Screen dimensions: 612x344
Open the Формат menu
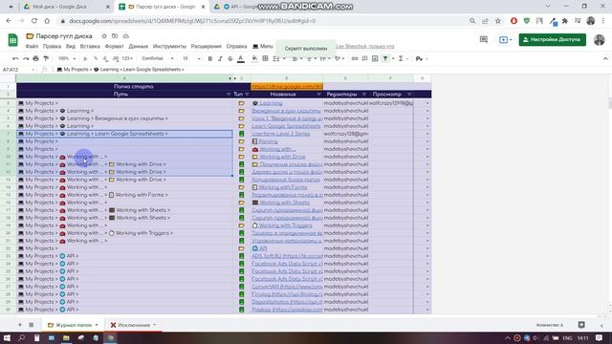click(x=114, y=46)
